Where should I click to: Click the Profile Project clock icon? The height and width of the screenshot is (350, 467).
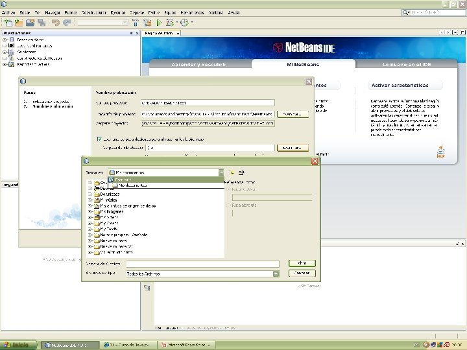185,23
